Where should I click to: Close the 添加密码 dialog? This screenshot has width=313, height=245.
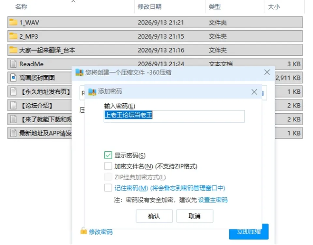(254, 92)
